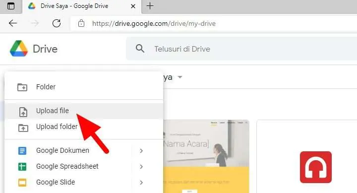Select Google Spreadsheet menu entry

84,166
